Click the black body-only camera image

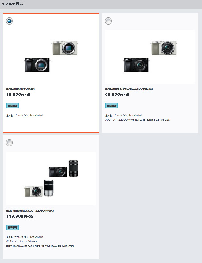click(37, 65)
